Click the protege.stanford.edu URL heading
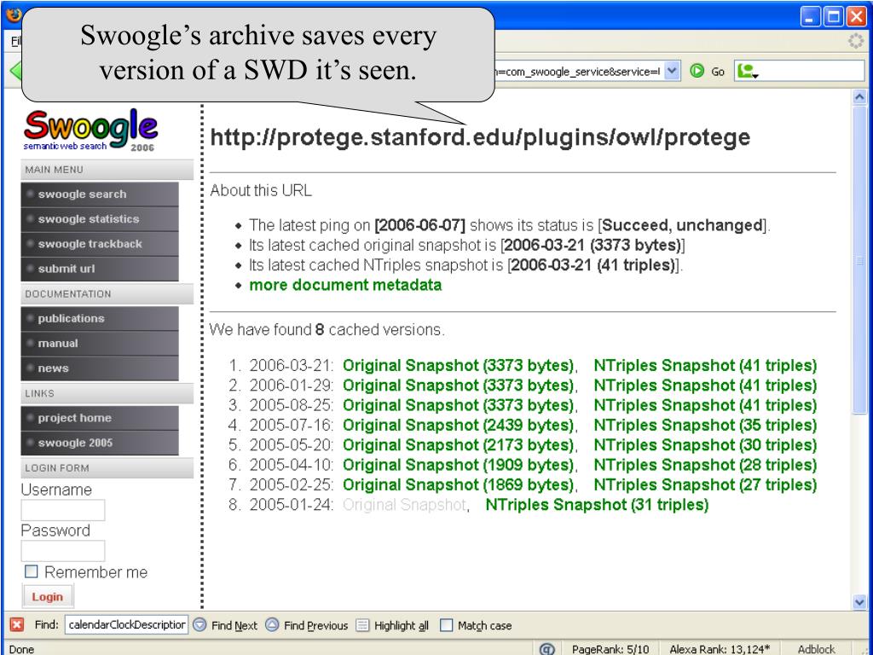 click(481, 137)
